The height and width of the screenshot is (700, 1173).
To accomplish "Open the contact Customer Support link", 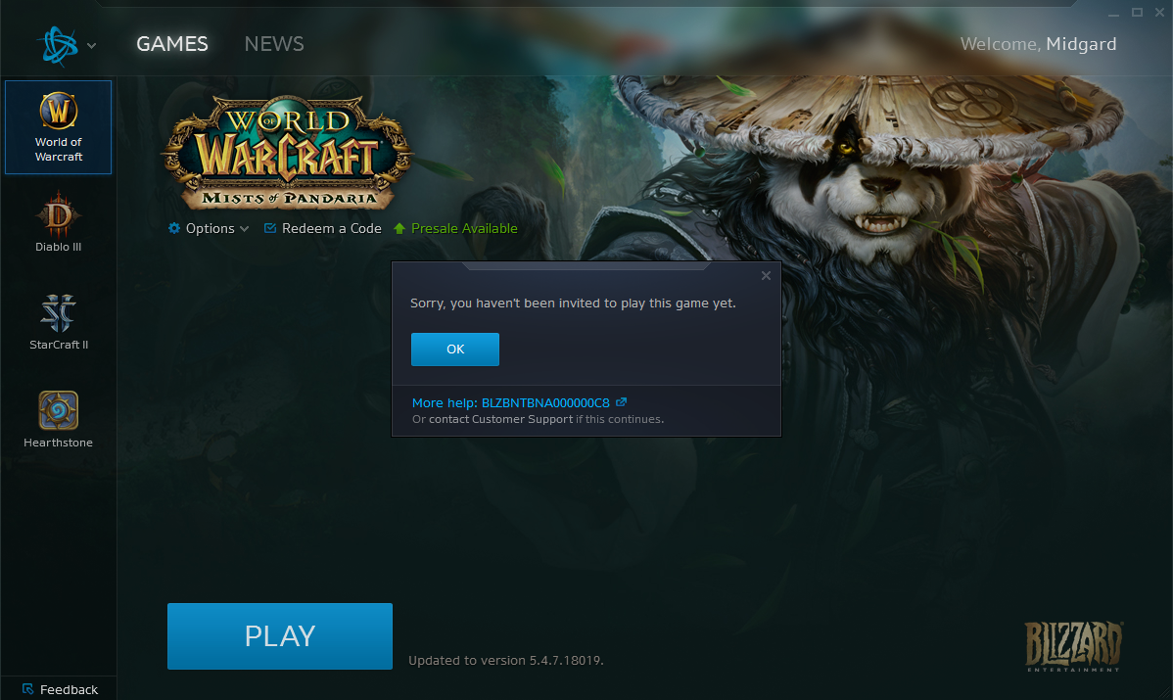I will coord(500,419).
